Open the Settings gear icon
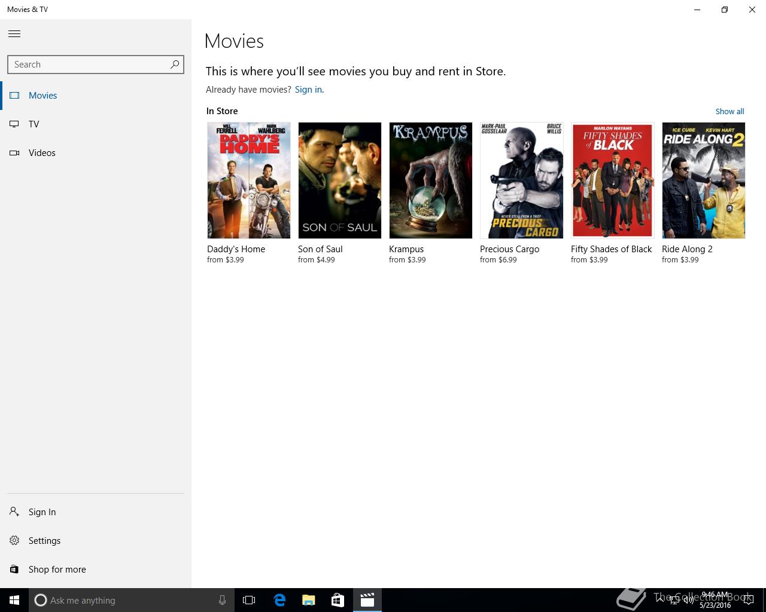This screenshot has height=612, width=766. 14,540
